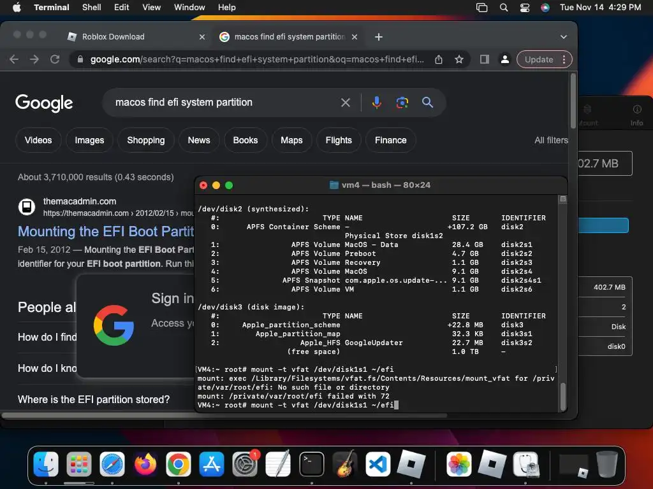
Task: Reload the Google search page
Action: [x=55, y=59]
